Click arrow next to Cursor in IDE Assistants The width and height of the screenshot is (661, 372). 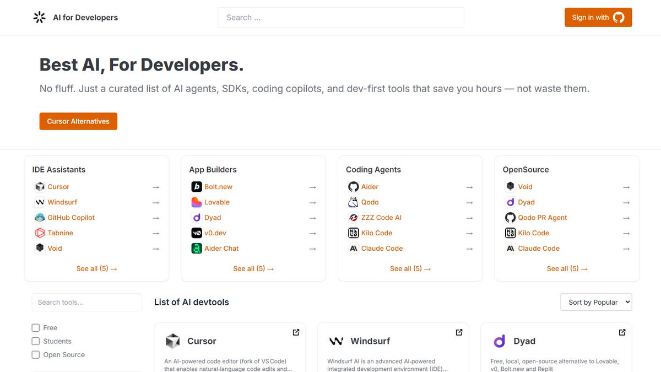(x=156, y=187)
